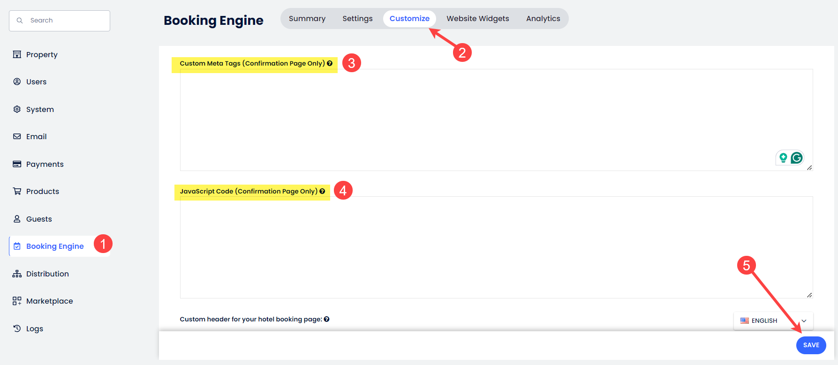Click the Grammarly icon in meta tags box
The height and width of the screenshot is (365, 838).
(796, 158)
